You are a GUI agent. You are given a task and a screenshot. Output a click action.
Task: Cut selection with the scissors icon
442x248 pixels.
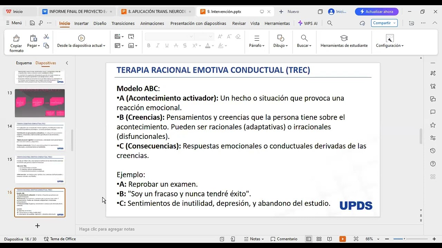[46, 37]
